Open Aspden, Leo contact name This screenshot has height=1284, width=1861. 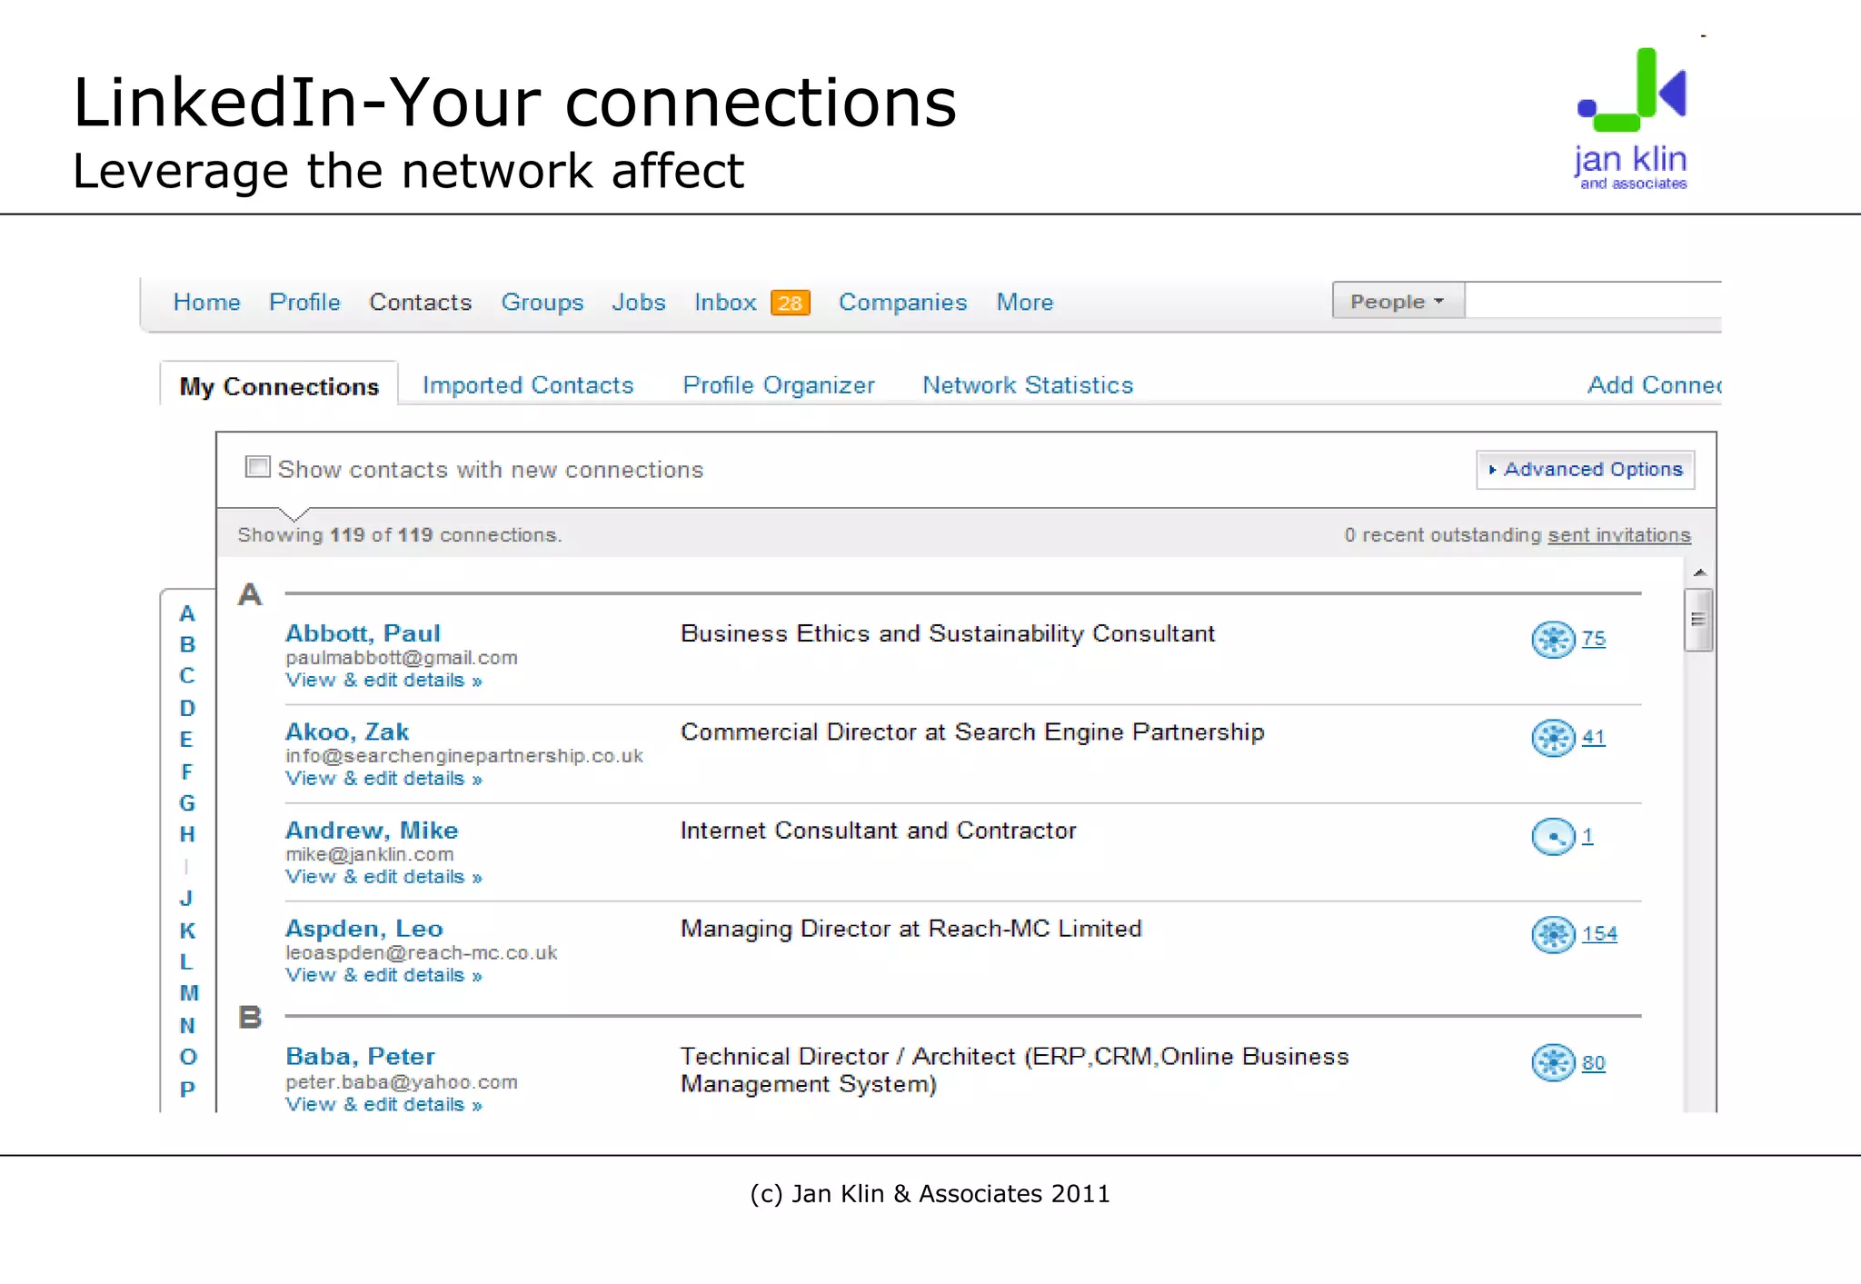tap(363, 929)
